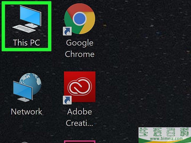The width and height of the screenshot is (191, 143).
Task: Select the Google Chrome shortcut icon
Action: pos(79,19)
